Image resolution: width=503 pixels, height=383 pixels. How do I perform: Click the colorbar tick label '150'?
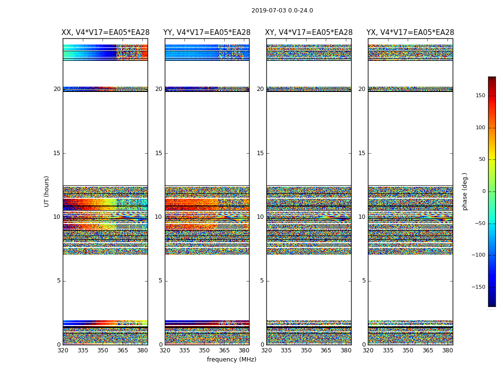coord(480,96)
